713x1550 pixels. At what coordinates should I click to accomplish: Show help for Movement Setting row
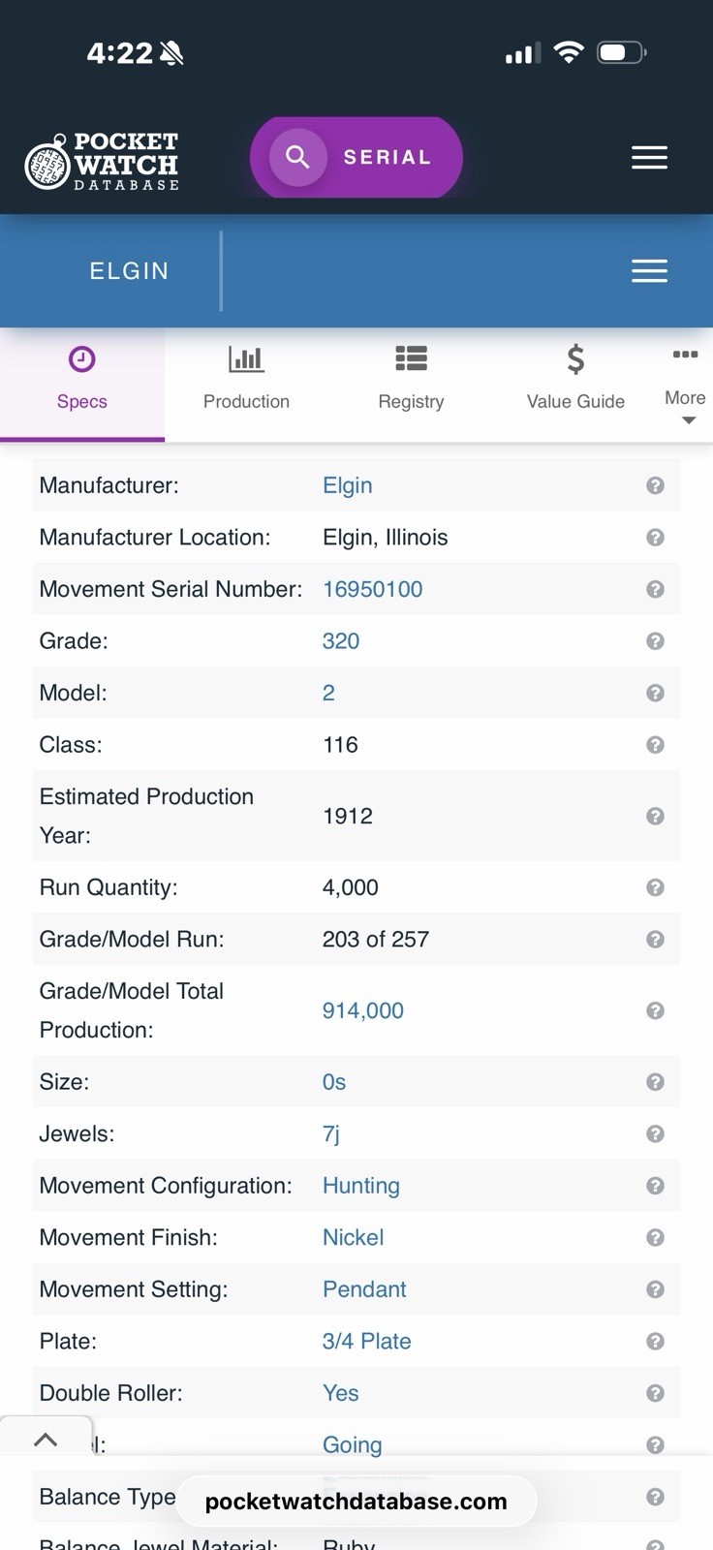click(655, 1289)
